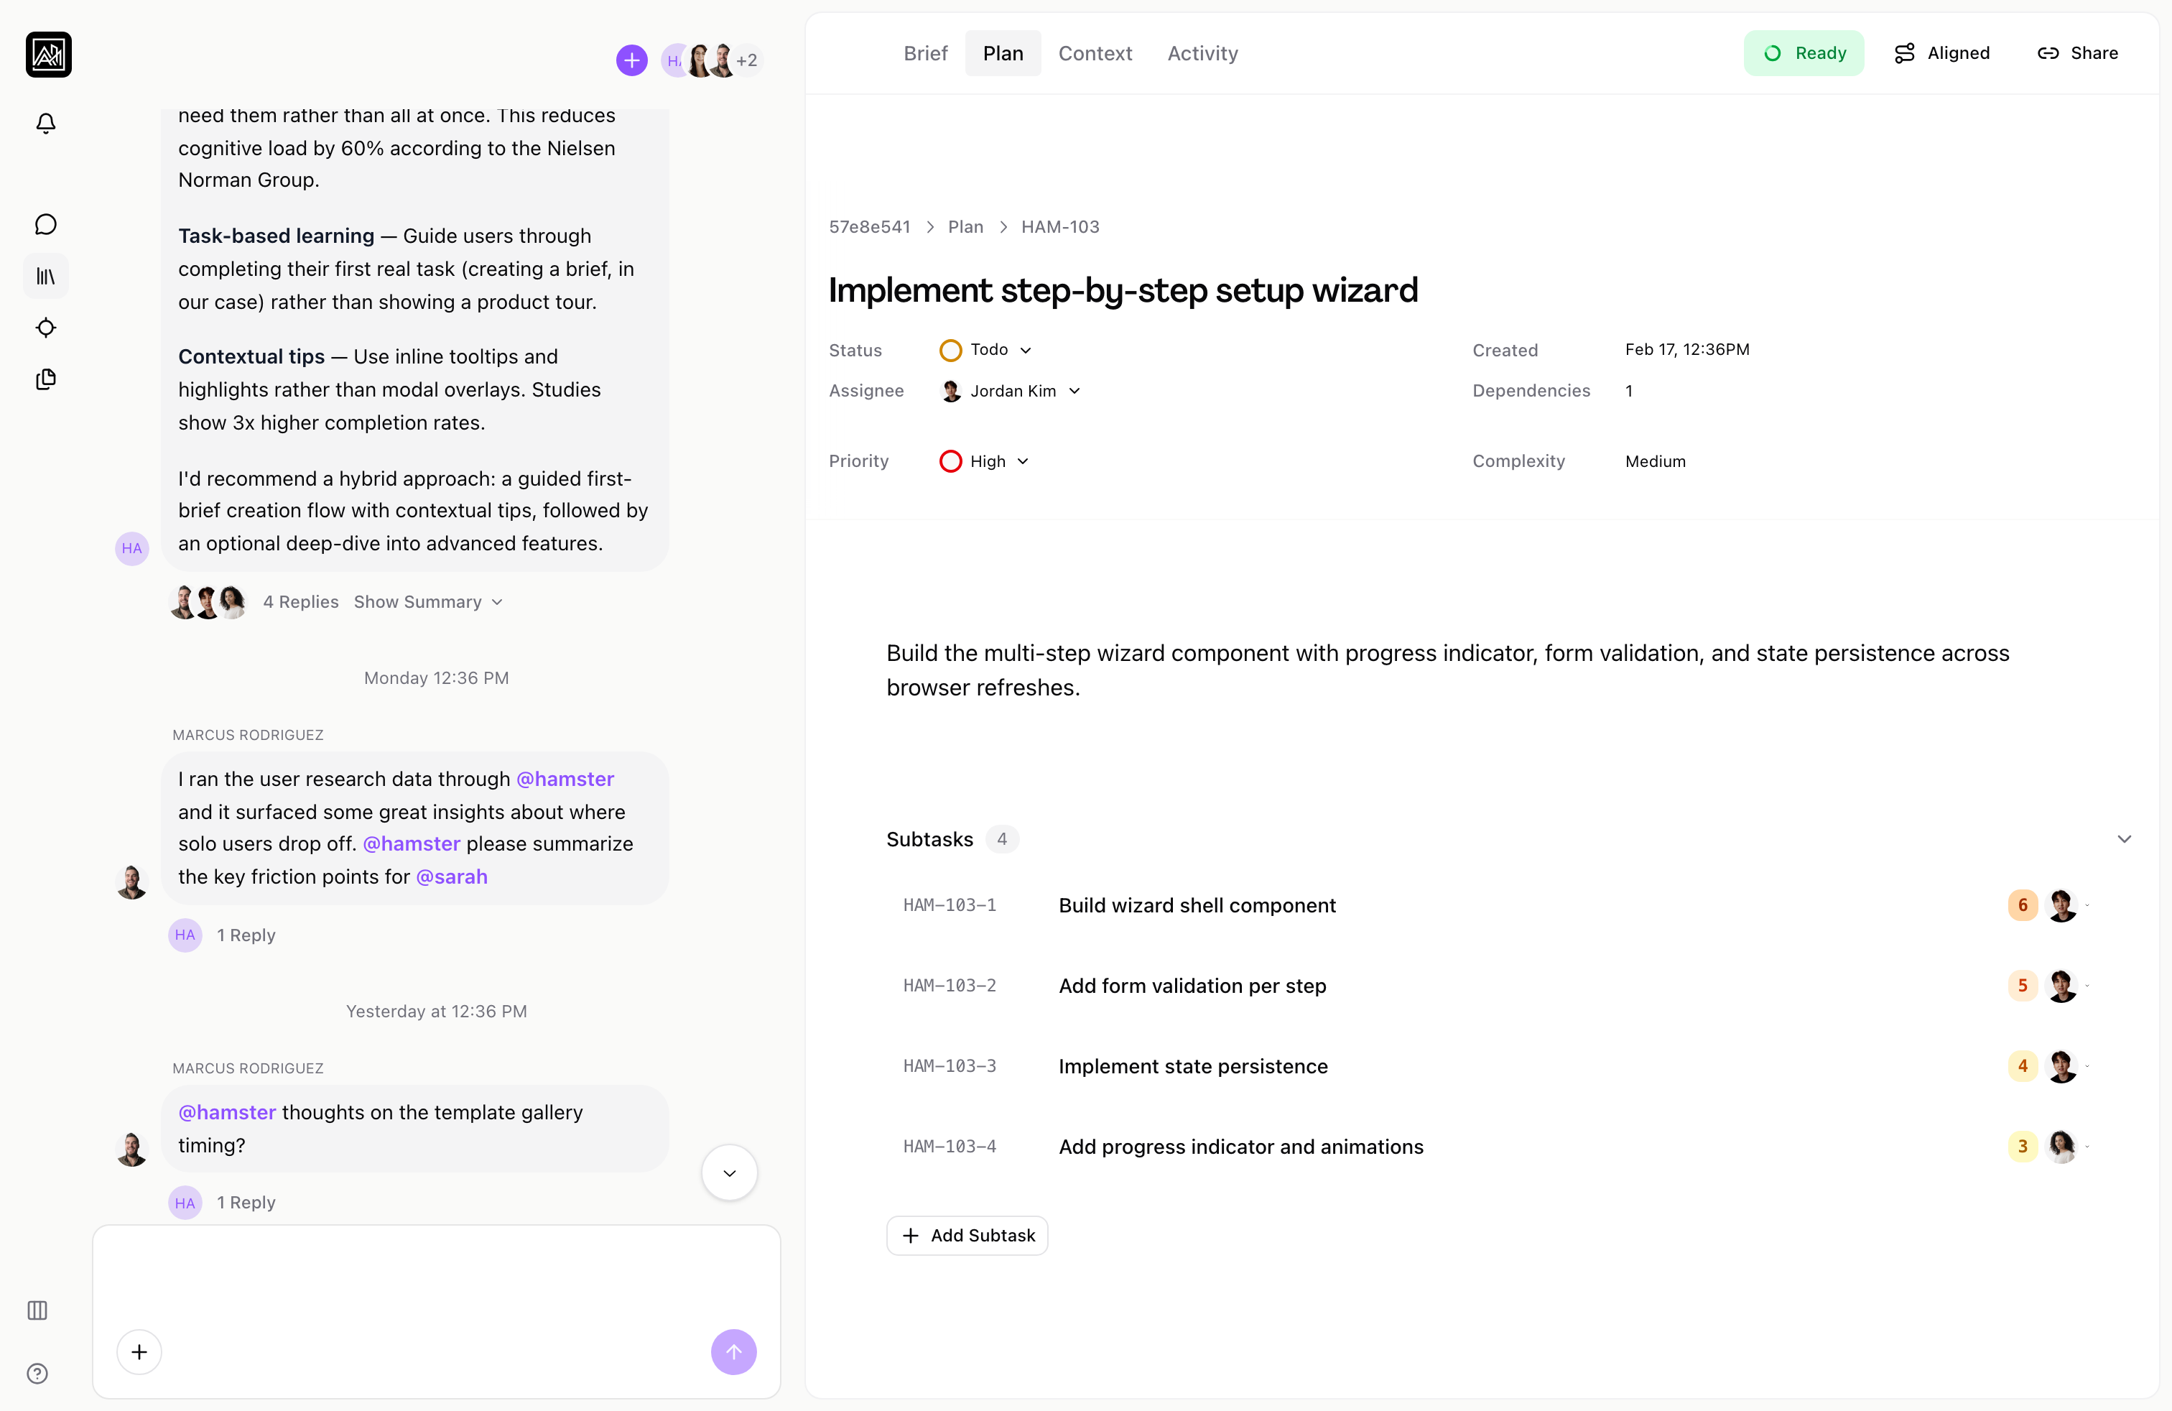Image resolution: width=2172 pixels, height=1411 pixels.
Task: Open the Todo status dropdown
Action: (988, 350)
